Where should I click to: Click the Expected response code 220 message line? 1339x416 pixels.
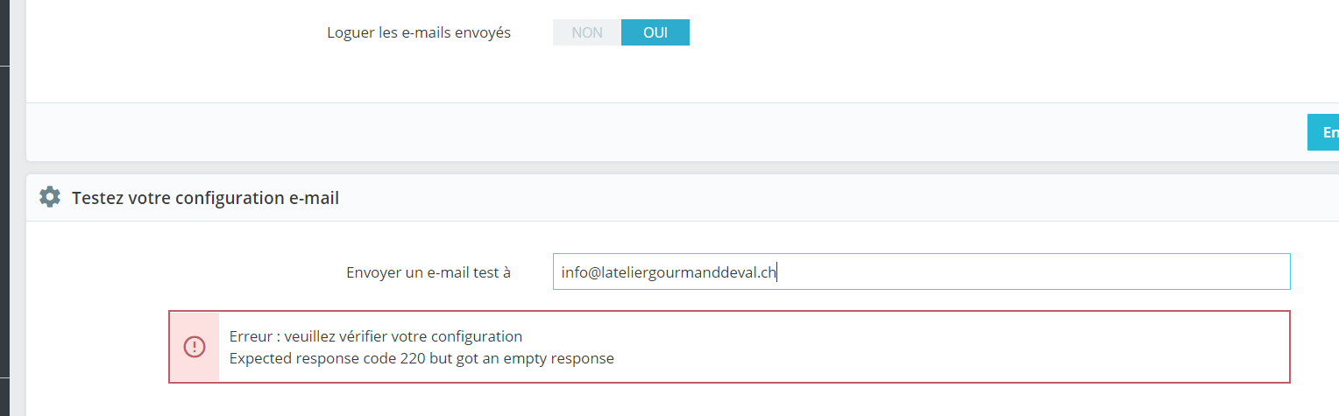click(422, 358)
